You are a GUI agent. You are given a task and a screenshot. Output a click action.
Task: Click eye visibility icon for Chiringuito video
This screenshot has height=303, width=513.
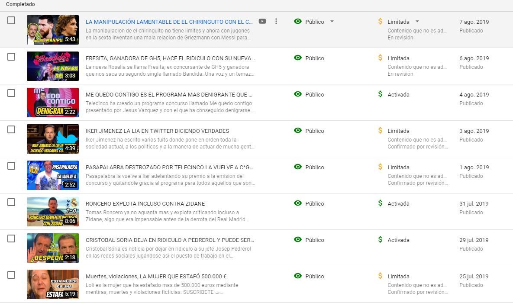pos(298,21)
